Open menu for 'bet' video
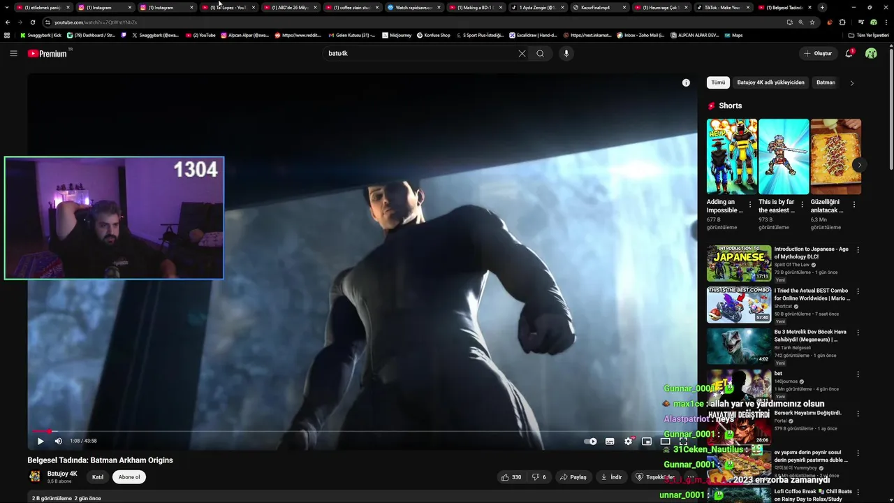Viewport: 894px width, 503px height. pos(858,374)
